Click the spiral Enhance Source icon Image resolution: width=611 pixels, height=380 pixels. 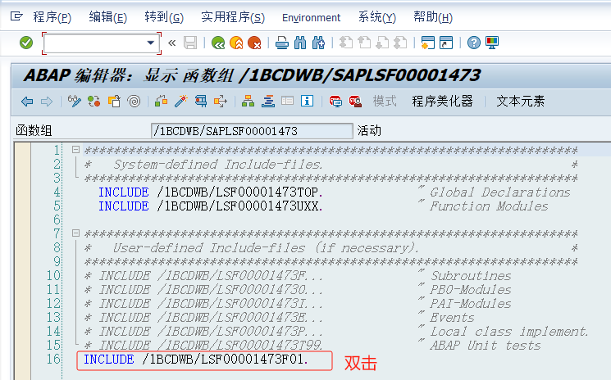134,101
